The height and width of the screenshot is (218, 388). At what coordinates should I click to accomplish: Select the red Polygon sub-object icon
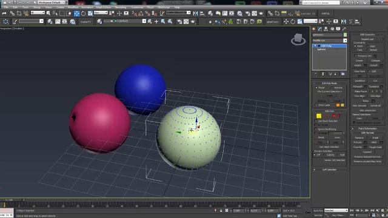coord(333,116)
